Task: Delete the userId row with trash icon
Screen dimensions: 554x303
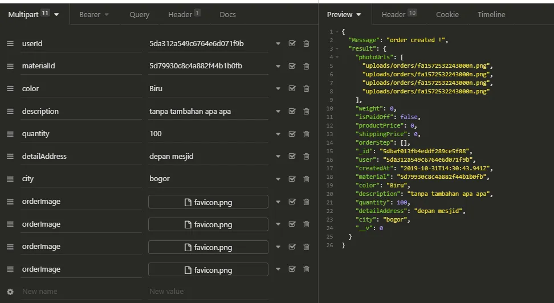Action: tap(306, 43)
